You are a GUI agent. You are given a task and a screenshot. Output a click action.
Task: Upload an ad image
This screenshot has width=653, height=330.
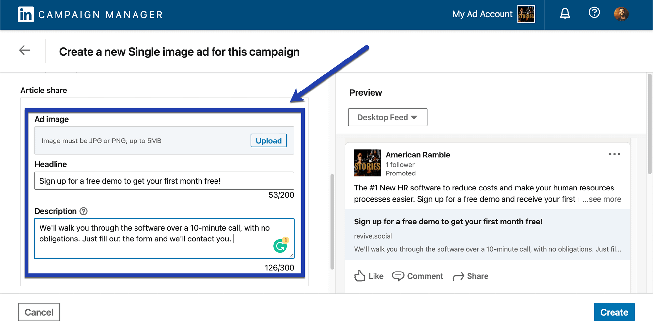point(269,140)
